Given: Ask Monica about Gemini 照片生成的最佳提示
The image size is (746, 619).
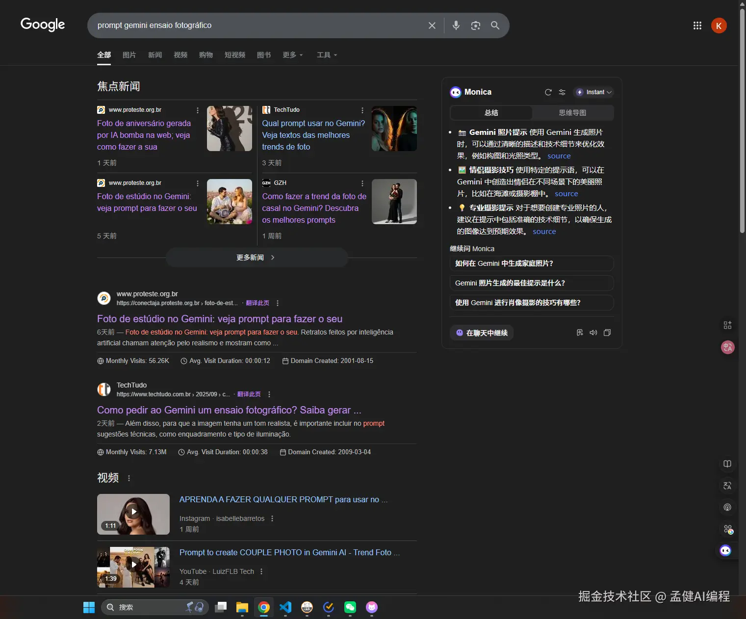Looking at the screenshot, I should click(532, 283).
